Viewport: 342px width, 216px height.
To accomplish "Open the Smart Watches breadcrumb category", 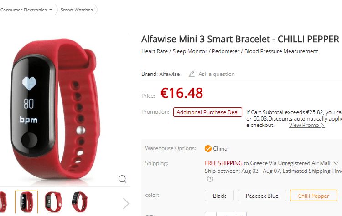I will click(x=77, y=10).
